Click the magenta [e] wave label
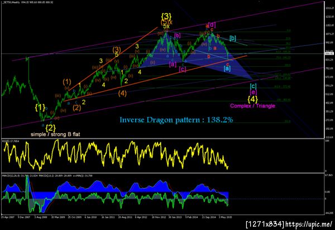The height and width of the screenshot is (230, 335). (x=253, y=92)
